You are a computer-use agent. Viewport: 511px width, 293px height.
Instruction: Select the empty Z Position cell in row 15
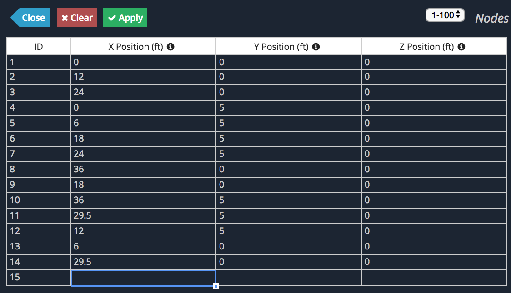coord(434,278)
